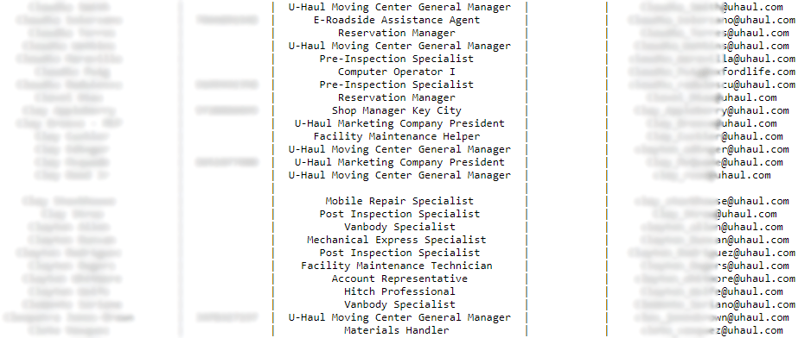
Task: Select the Facility Maintenance Technician title
Action: pos(397,266)
